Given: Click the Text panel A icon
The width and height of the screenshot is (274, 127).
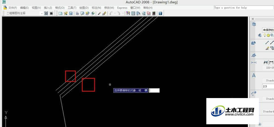Looking at the screenshot, I should (253, 75).
